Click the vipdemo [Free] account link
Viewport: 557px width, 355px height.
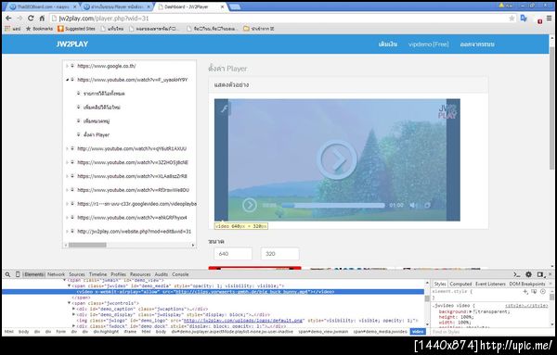[x=428, y=44]
